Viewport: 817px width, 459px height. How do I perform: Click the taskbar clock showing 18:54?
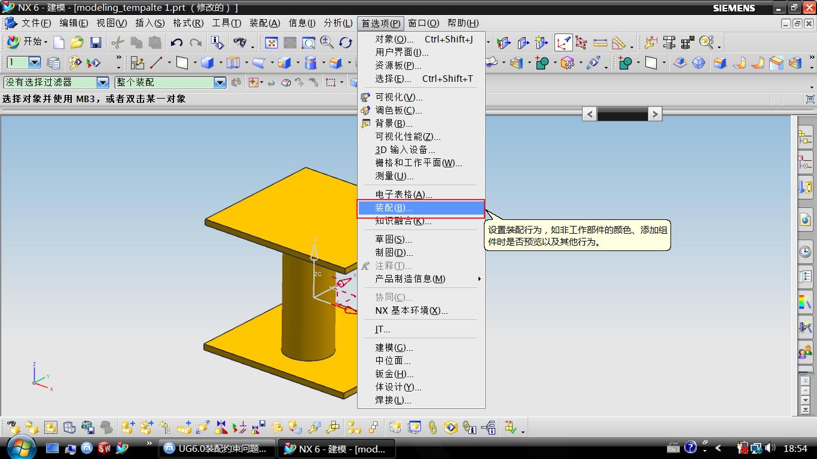795,448
